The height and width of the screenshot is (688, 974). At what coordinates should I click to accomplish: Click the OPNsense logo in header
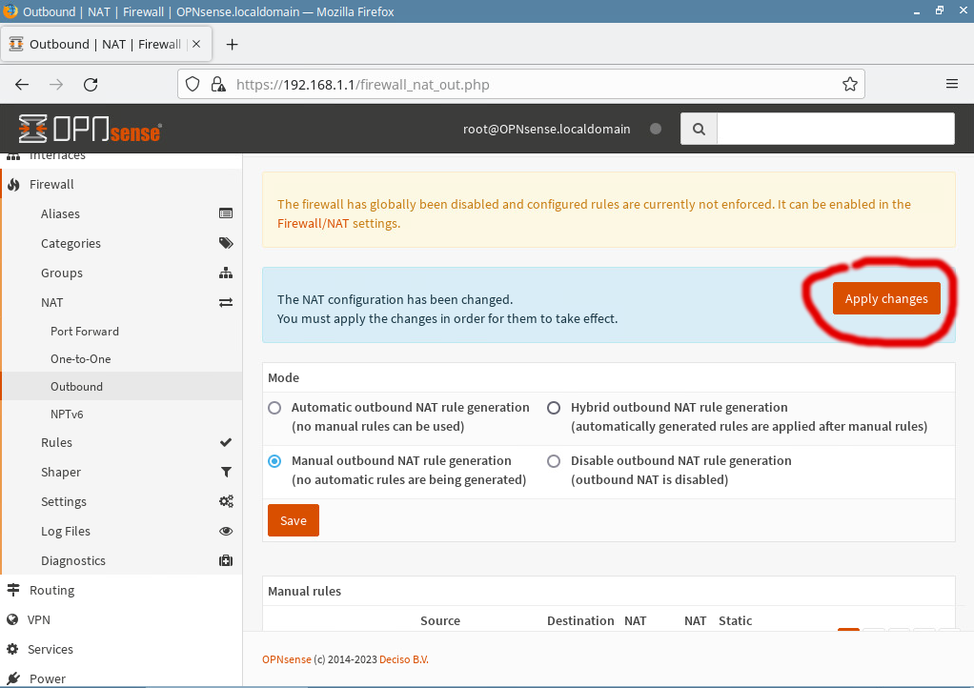90,129
